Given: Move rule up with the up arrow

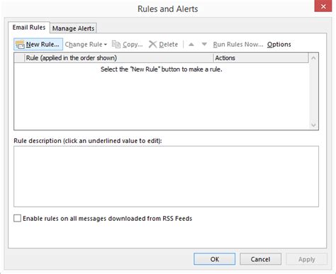Looking at the screenshot, I should coord(191,44).
